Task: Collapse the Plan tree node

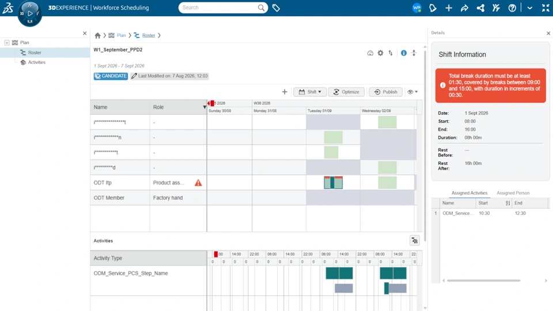Action: (x=7, y=43)
